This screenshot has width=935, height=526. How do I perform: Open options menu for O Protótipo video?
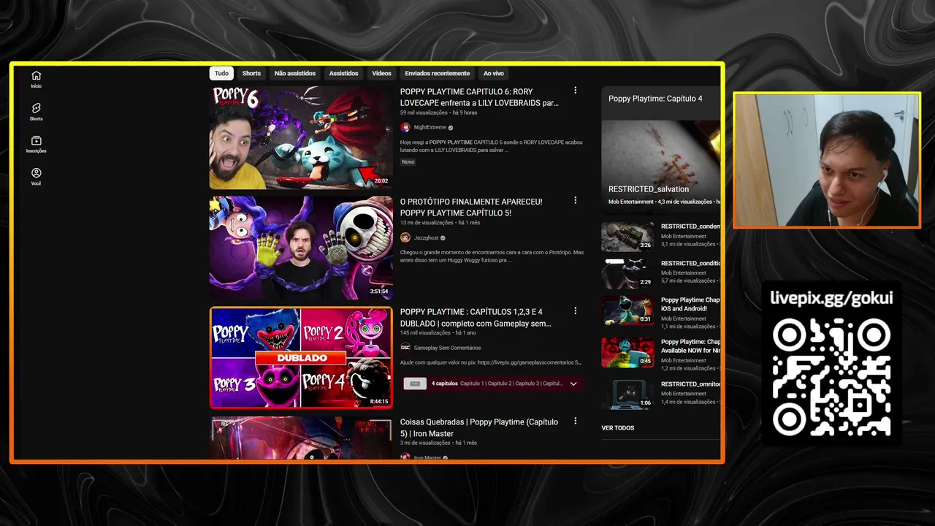tap(575, 200)
